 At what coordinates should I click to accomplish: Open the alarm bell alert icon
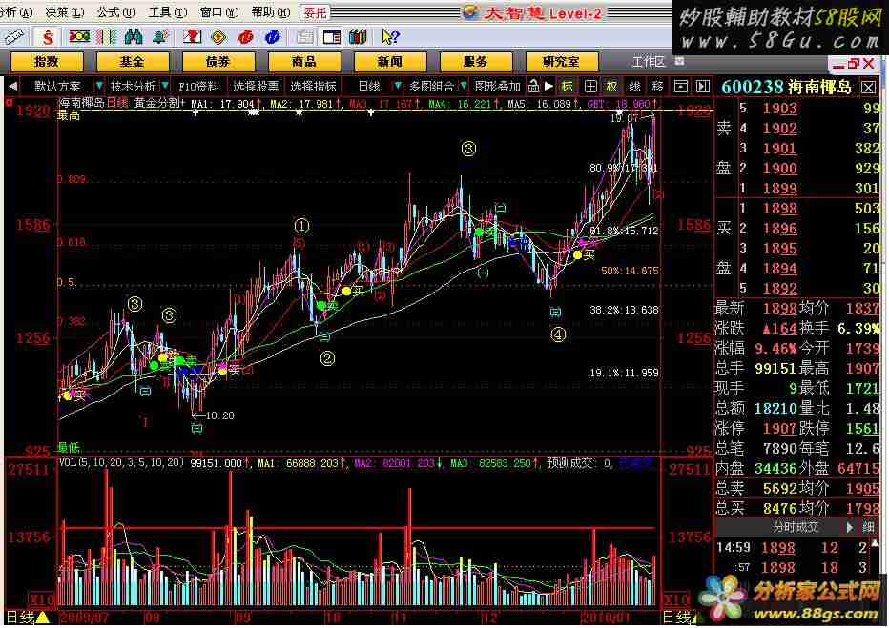tap(161, 37)
